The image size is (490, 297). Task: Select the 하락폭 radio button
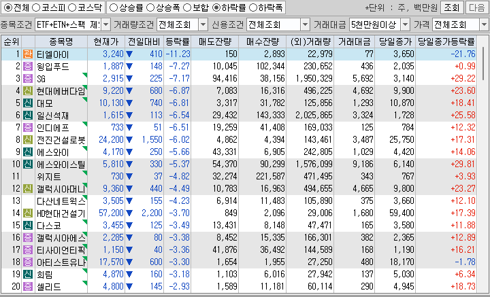(x=252, y=7)
